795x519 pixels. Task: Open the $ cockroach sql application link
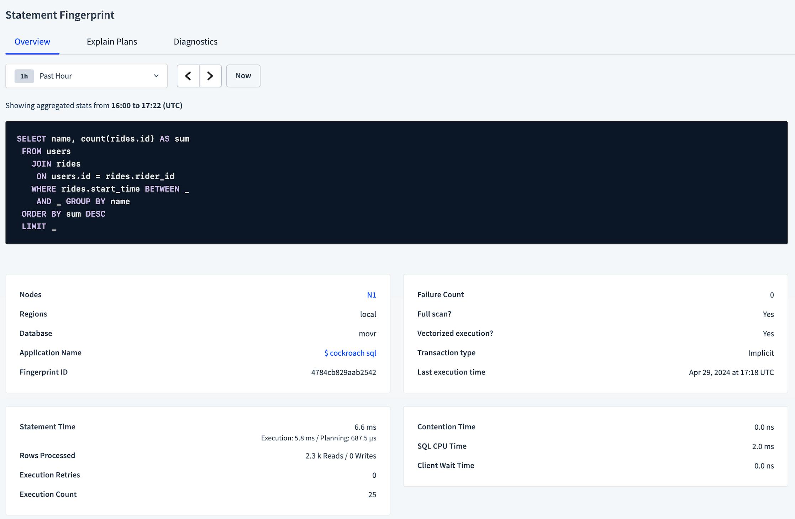[x=350, y=353]
